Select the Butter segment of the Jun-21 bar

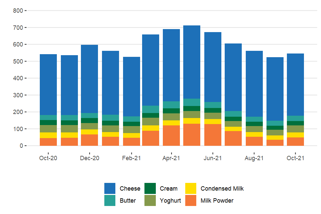pyautogui.click(x=213, y=105)
